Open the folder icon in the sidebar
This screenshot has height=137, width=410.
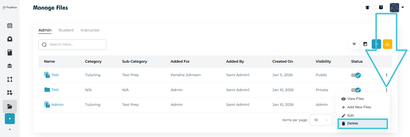coord(10,106)
